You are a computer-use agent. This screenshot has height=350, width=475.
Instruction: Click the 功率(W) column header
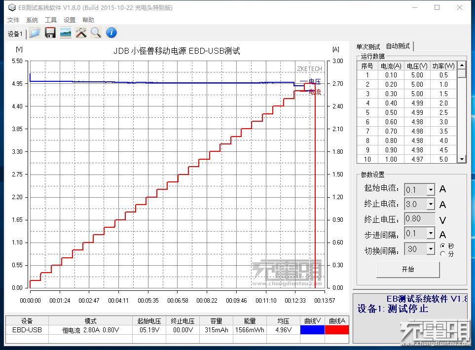click(443, 66)
